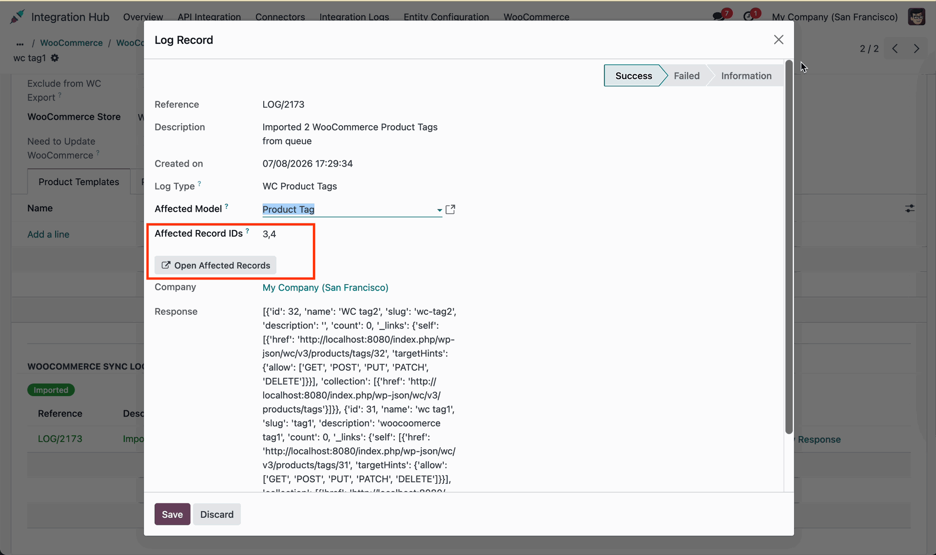Expand the Affected Model dropdown arrow
Viewport: 936px width, 555px height.
pyautogui.click(x=439, y=210)
